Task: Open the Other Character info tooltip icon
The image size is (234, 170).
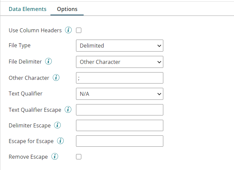Action: coord(56,78)
